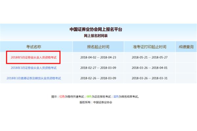Select registration dates 2018-02-26 -- 2018-03-09
This screenshot has height=131, width=197.
pyautogui.click(x=98, y=78)
